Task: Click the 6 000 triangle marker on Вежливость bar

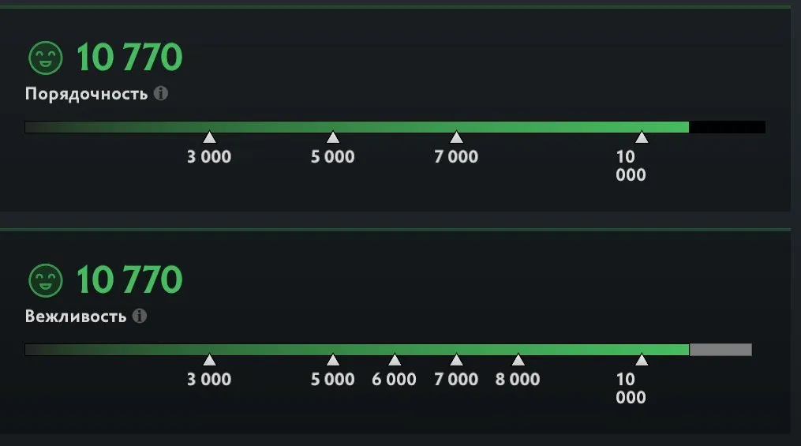Action: [x=395, y=360]
